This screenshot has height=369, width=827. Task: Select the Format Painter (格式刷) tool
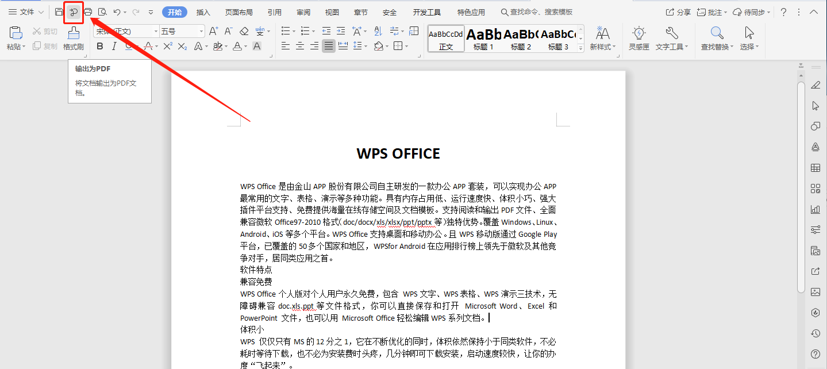[x=73, y=38]
